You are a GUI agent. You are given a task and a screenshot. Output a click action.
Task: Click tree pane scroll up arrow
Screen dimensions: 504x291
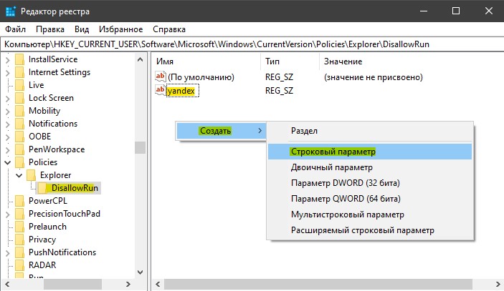click(140, 59)
